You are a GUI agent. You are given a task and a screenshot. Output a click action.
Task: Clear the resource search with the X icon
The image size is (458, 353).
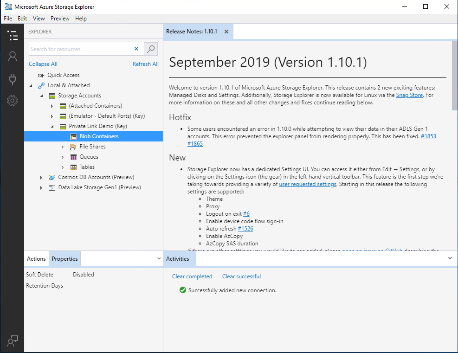click(x=136, y=49)
